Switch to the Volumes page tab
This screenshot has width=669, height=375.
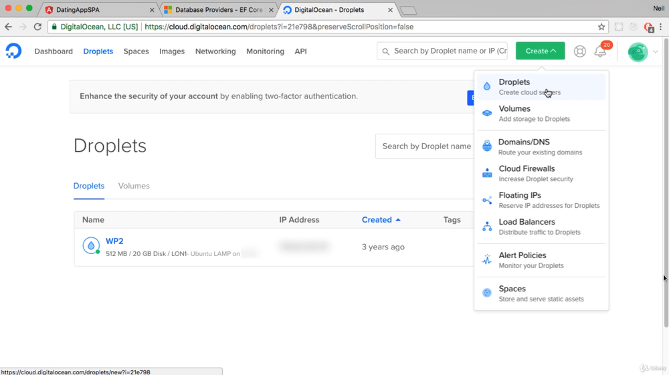click(134, 186)
